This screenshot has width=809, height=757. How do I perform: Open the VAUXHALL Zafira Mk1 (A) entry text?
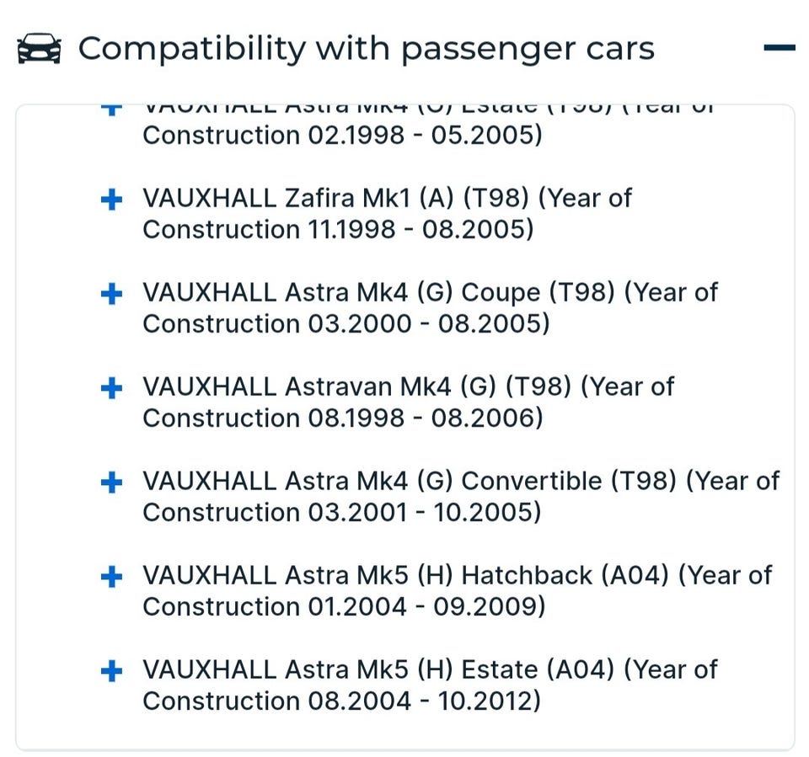[x=386, y=199]
